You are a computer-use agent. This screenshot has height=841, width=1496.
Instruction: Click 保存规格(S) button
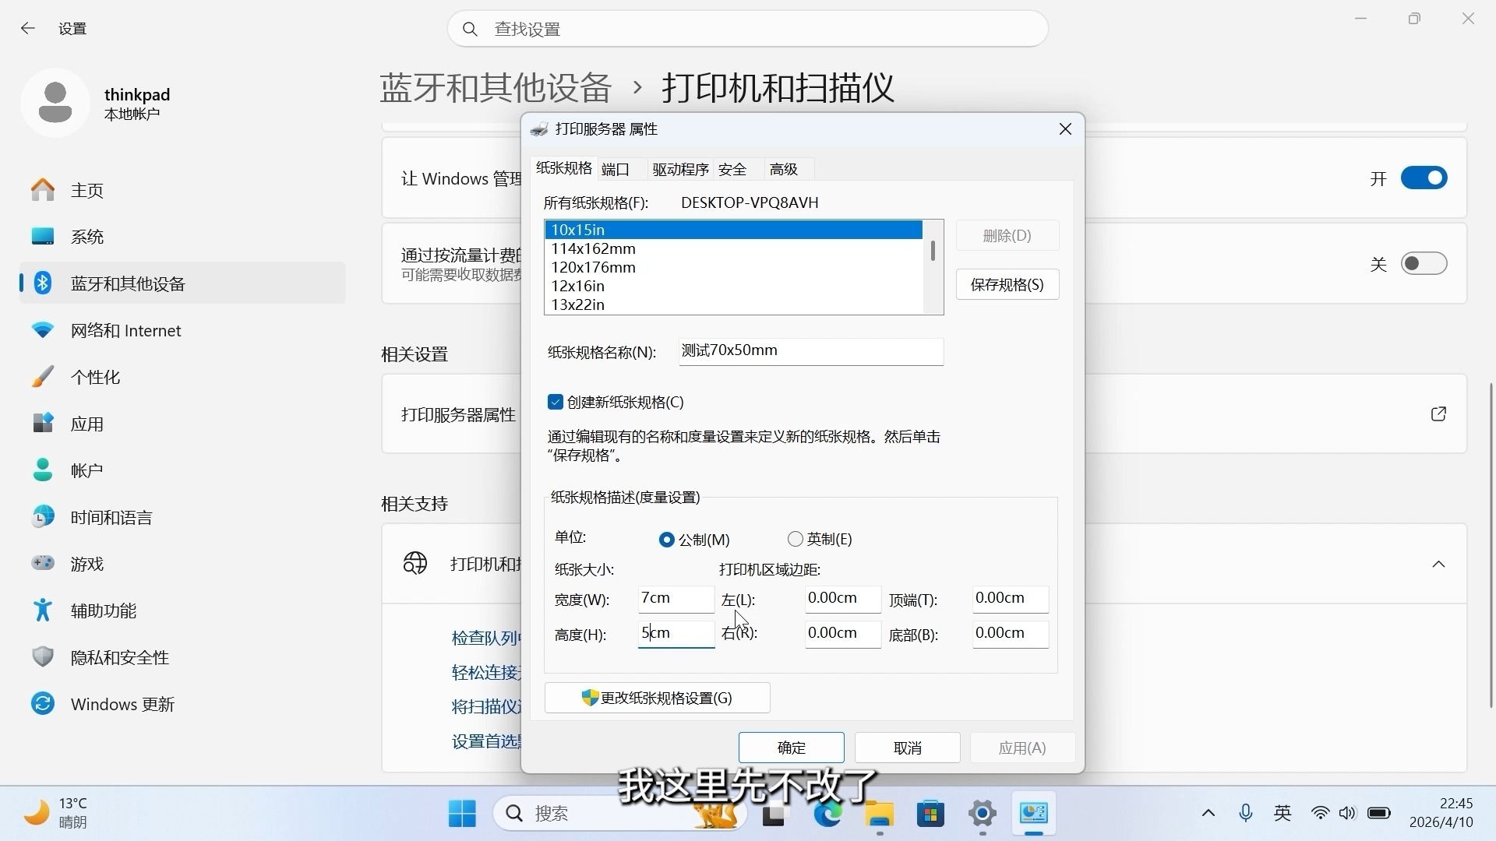coord(1007,285)
